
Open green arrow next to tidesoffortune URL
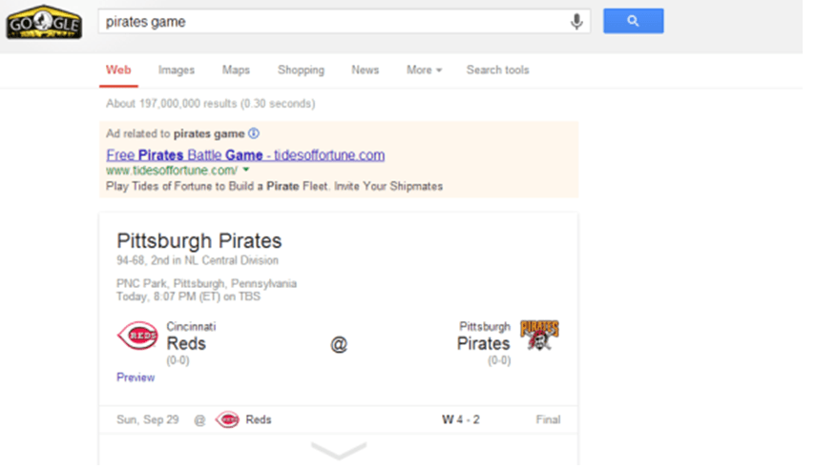coord(246,170)
